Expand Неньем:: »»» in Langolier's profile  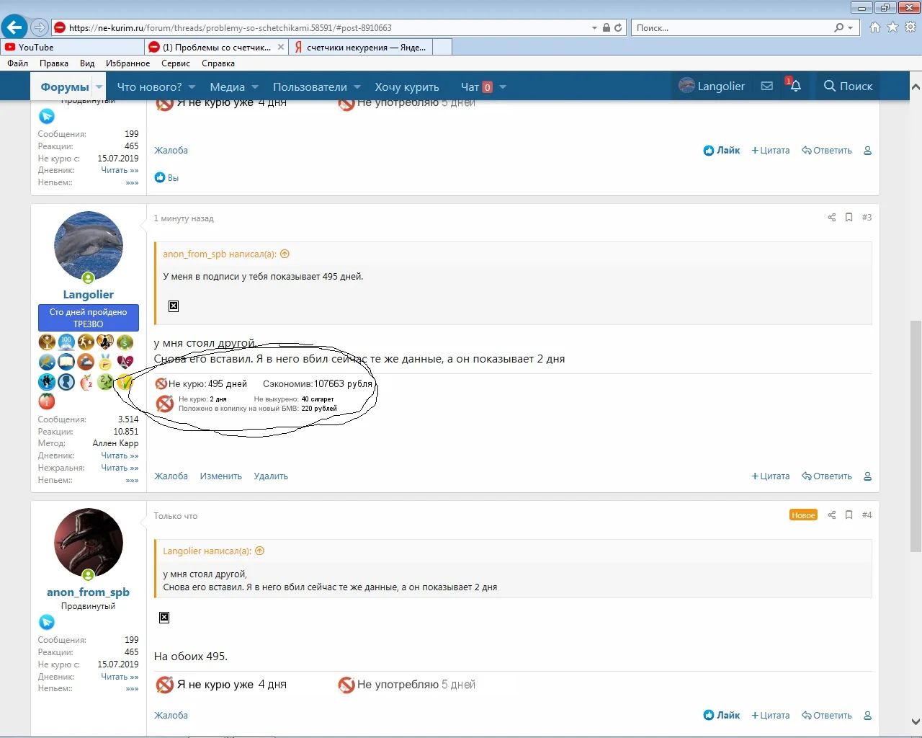tap(132, 481)
